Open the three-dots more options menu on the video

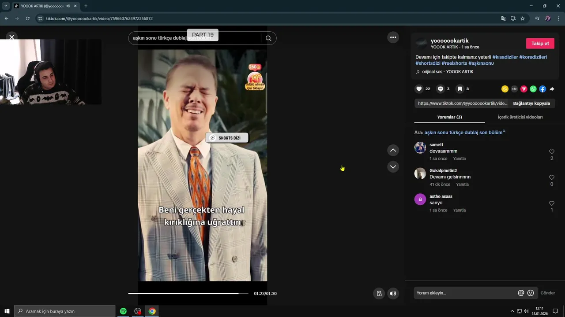click(393, 37)
